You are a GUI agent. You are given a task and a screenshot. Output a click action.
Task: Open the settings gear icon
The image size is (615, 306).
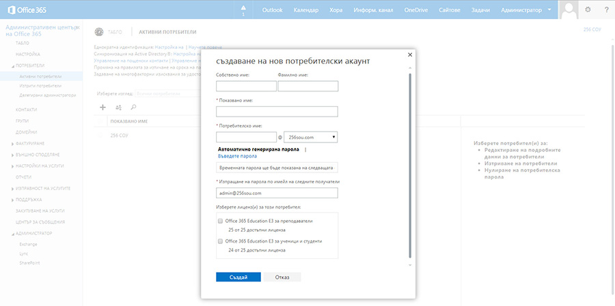(588, 10)
